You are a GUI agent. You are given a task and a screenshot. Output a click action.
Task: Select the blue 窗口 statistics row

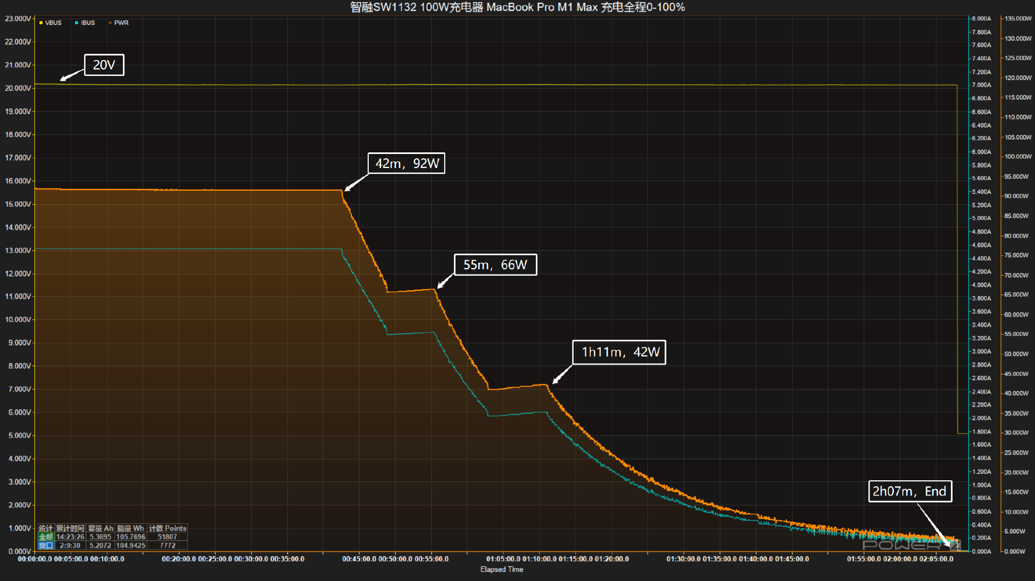[x=46, y=545]
